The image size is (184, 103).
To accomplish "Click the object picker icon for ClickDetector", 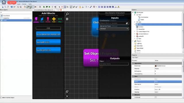I will pos(127,23).
